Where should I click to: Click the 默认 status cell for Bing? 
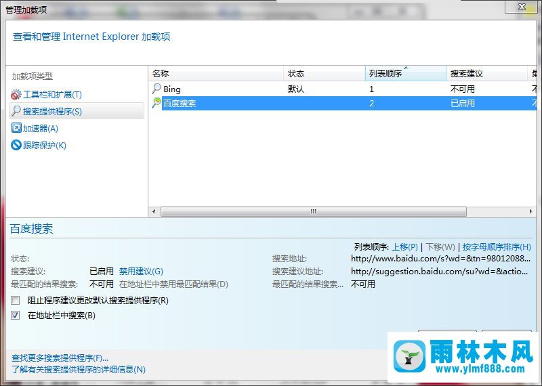click(x=296, y=89)
